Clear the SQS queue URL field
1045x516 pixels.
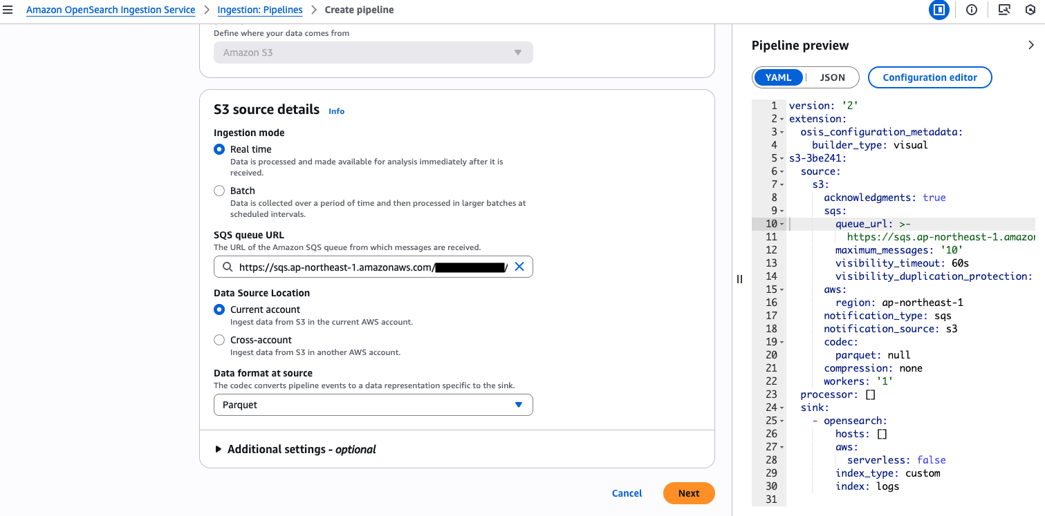point(519,267)
